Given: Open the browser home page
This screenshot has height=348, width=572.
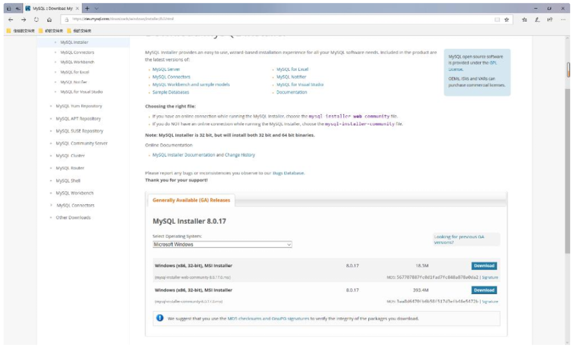Looking at the screenshot, I should (x=49, y=20).
